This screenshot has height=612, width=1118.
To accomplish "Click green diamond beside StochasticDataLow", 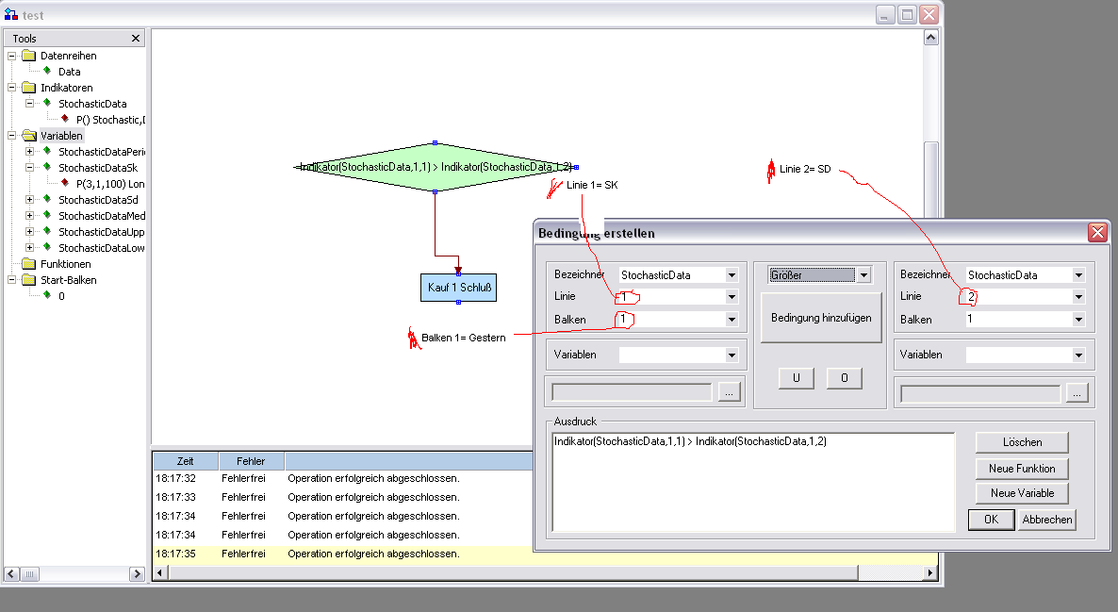I will click(x=47, y=247).
